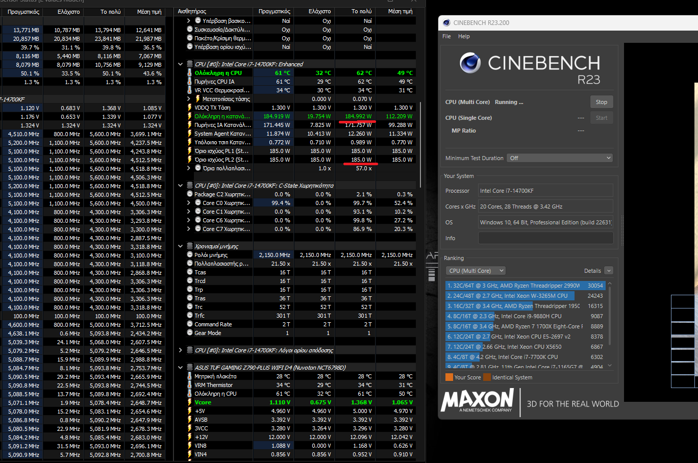Click the circle icon next to Trfc
The width and height of the screenshot is (698, 463).
[x=190, y=316]
